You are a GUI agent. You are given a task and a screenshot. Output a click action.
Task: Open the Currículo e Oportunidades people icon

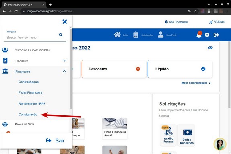tap(5, 50)
